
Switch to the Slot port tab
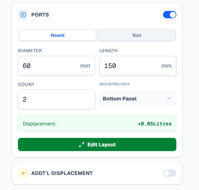coord(137,35)
